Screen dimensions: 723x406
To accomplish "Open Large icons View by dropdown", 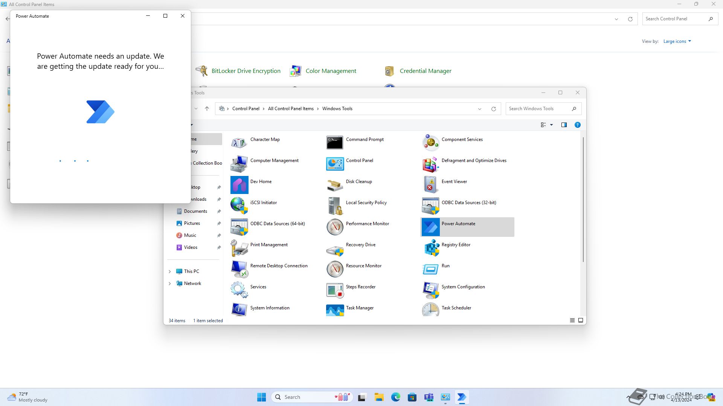I will coord(677,41).
